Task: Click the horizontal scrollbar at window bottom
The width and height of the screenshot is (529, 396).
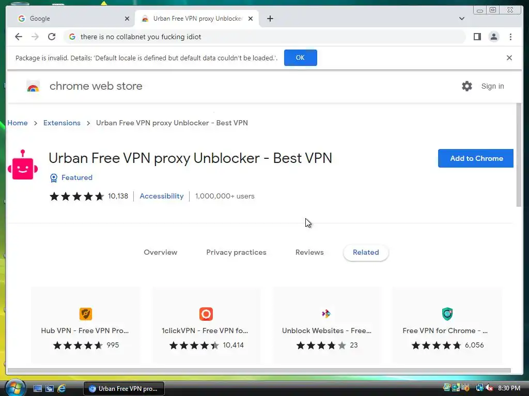Action: pos(259,371)
